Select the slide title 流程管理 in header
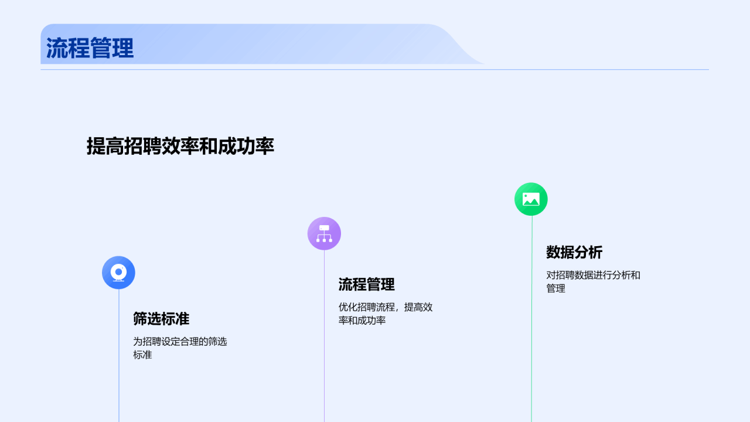Screen dimensions: 750x422 [90, 48]
